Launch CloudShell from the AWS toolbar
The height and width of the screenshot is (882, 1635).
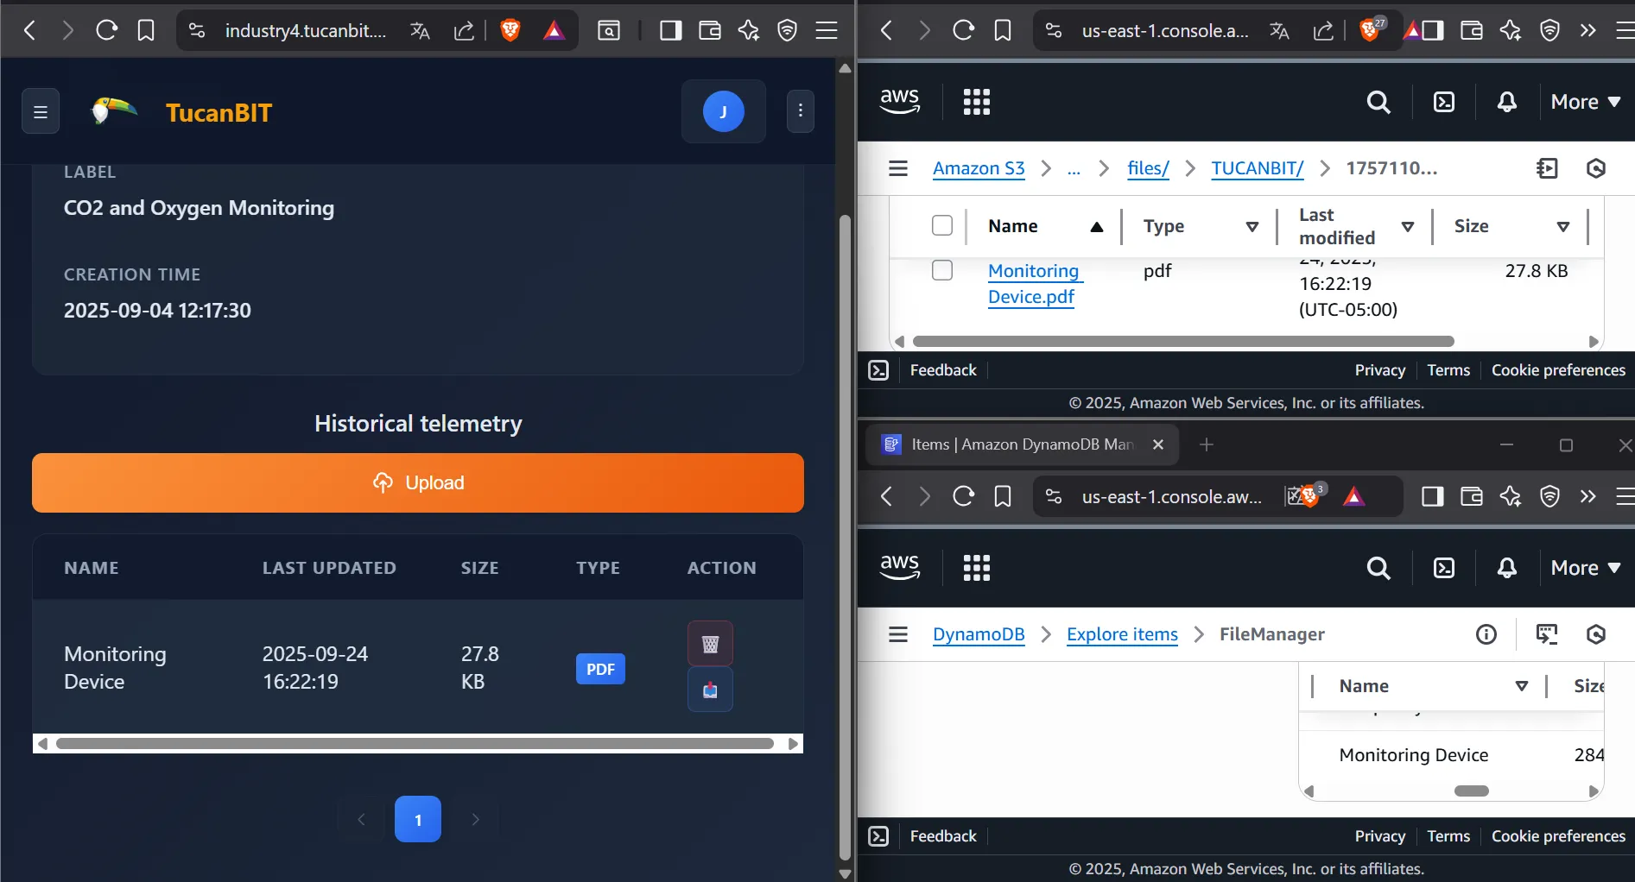click(x=1444, y=101)
